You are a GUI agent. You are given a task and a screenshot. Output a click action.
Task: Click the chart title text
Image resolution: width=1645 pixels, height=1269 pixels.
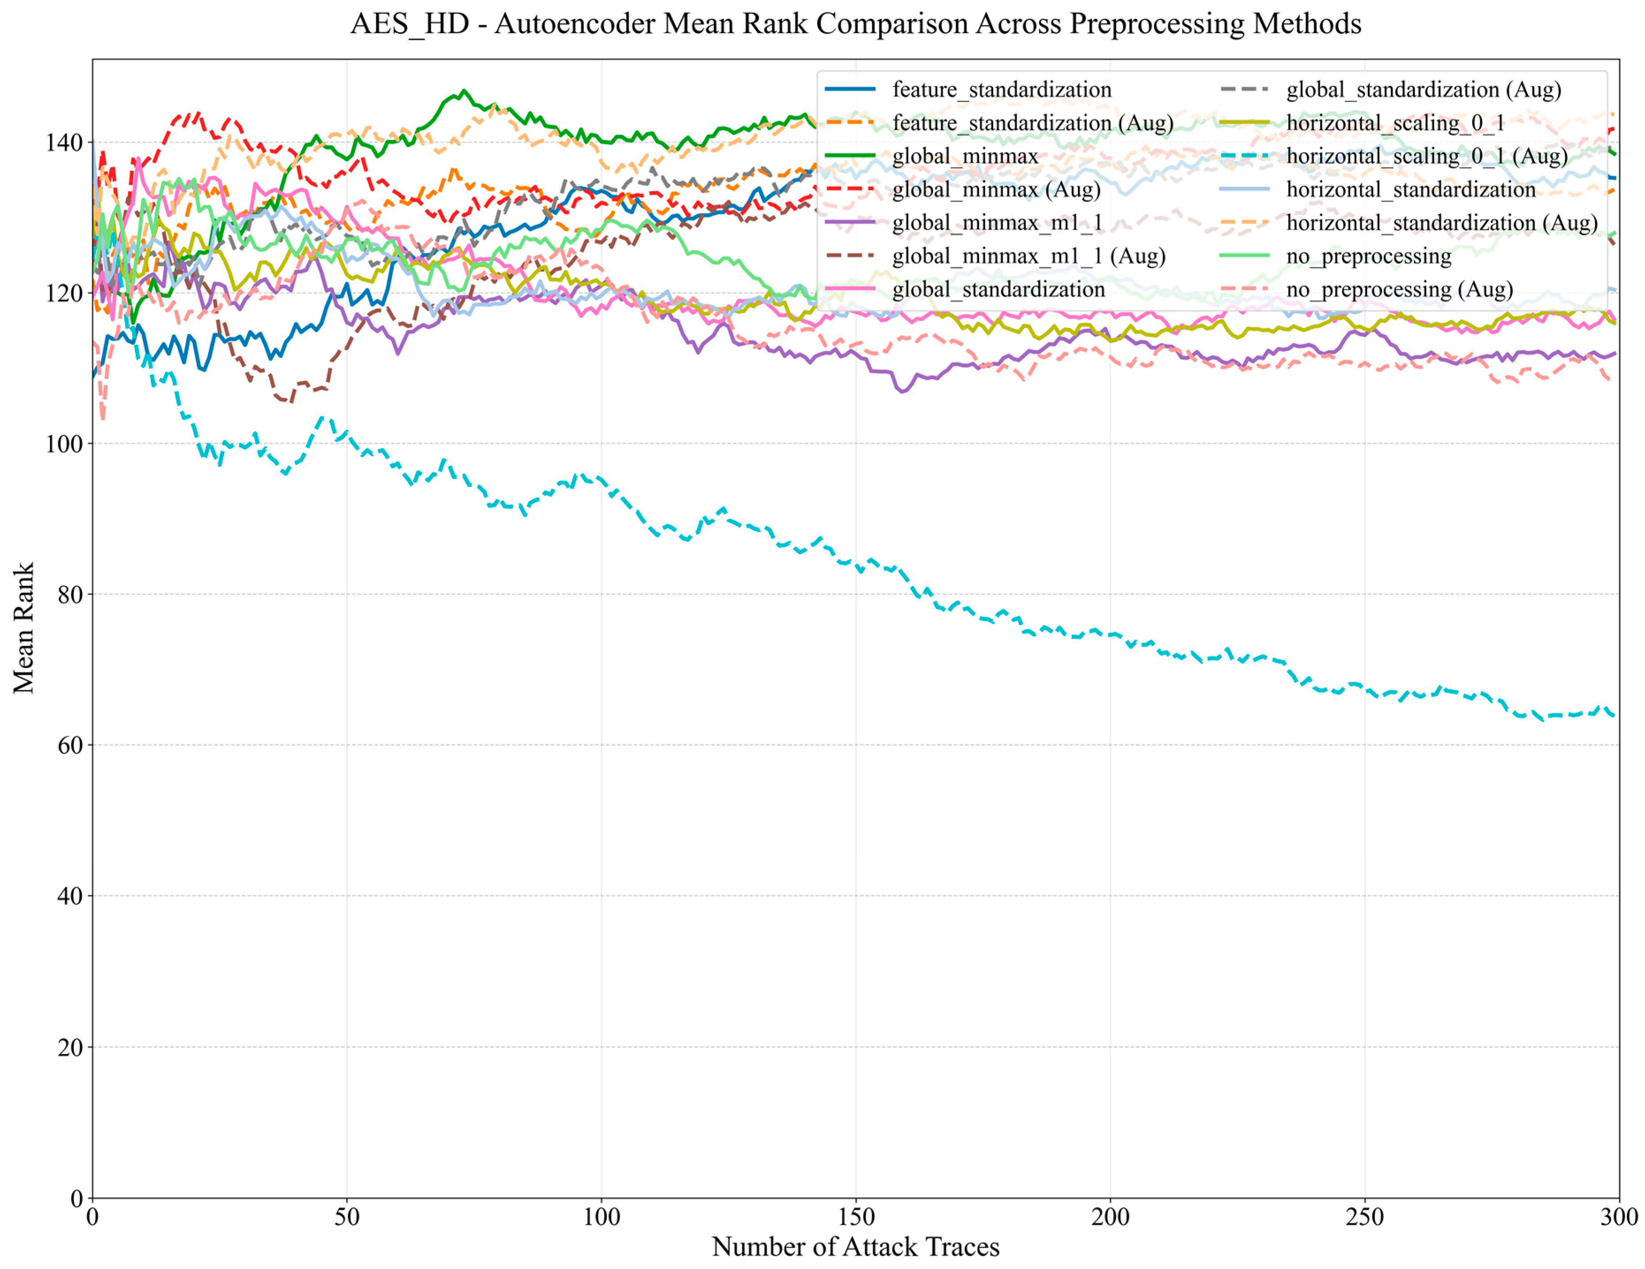click(x=856, y=23)
